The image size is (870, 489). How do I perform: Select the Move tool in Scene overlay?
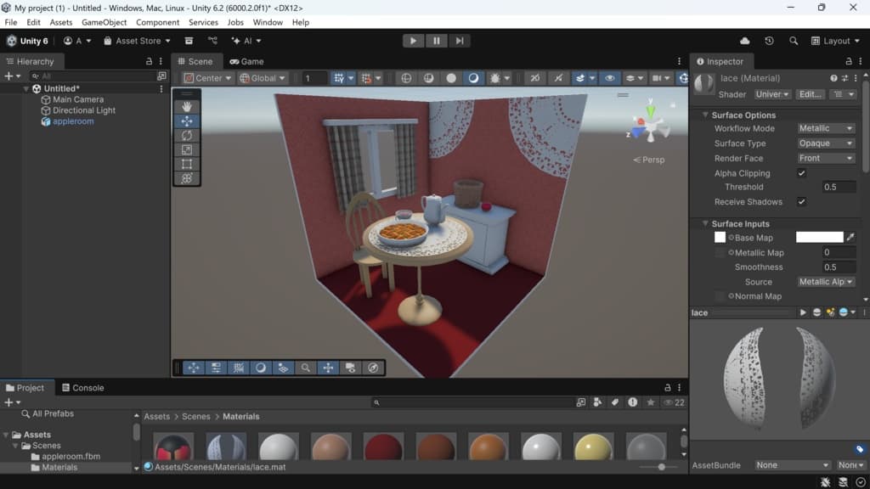pyautogui.click(x=187, y=121)
